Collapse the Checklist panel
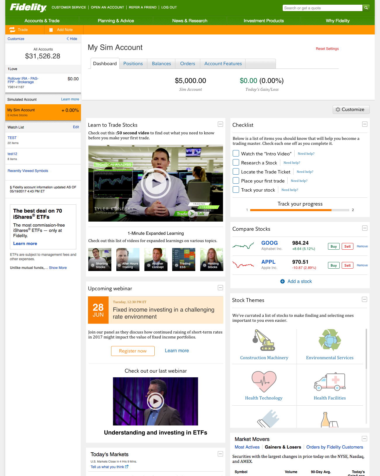The width and height of the screenshot is (380, 476). pos(365,124)
